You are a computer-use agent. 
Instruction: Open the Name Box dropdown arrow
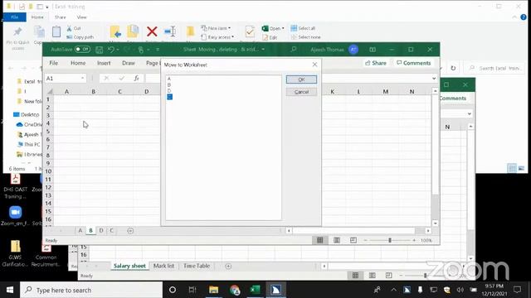(82, 79)
